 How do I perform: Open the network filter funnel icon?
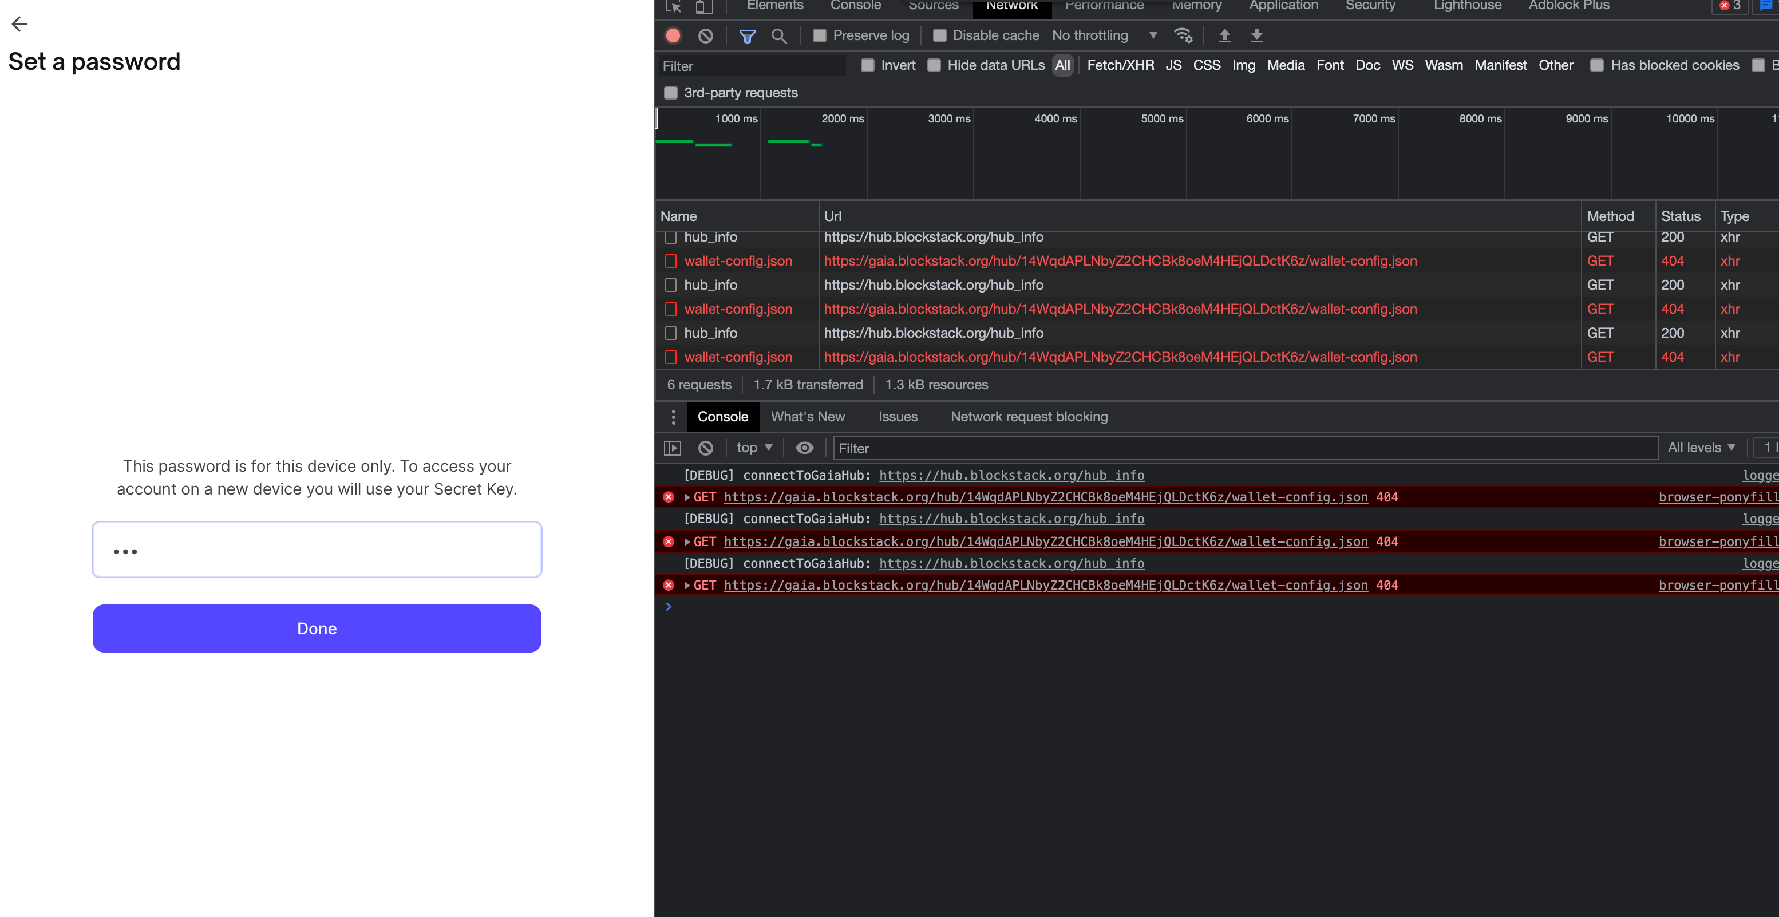pos(746,35)
